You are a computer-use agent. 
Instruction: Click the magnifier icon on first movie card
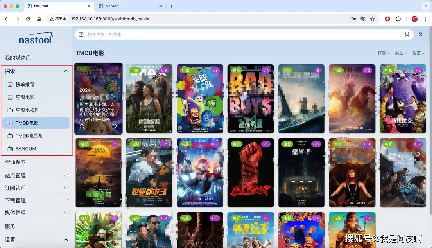pos(82,127)
